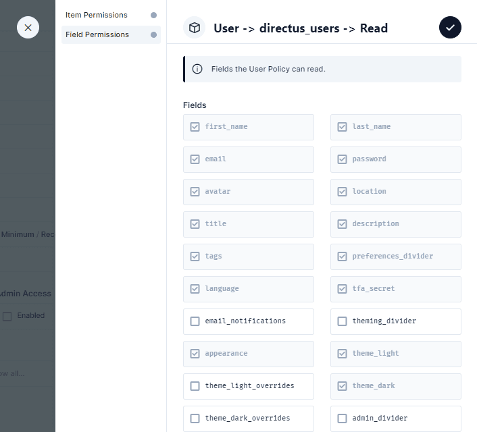Uncheck the language field

[195, 289]
